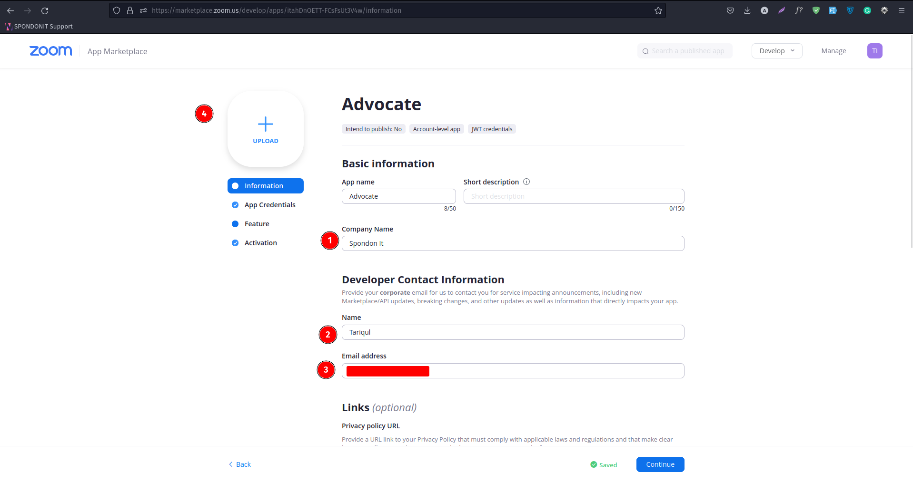Open the browser hamburger menu
The height and width of the screenshot is (482, 913).
click(902, 10)
